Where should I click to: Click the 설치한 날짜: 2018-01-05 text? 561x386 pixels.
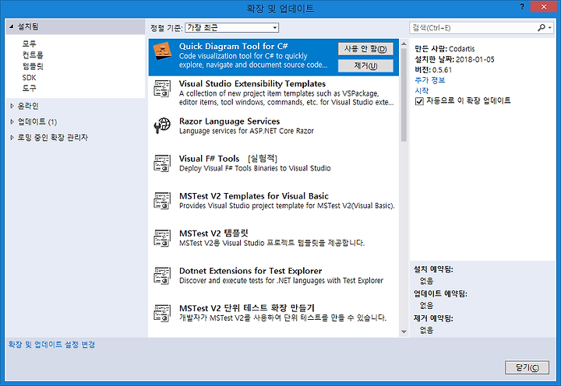(x=454, y=59)
